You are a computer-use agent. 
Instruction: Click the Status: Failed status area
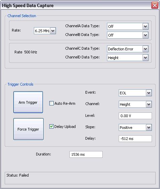(80, 178)
